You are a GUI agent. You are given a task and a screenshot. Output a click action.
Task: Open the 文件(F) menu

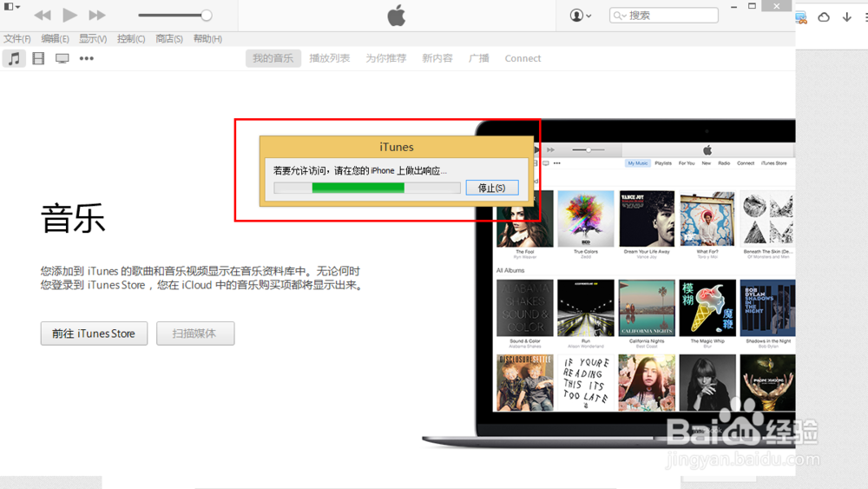[17, 39]
